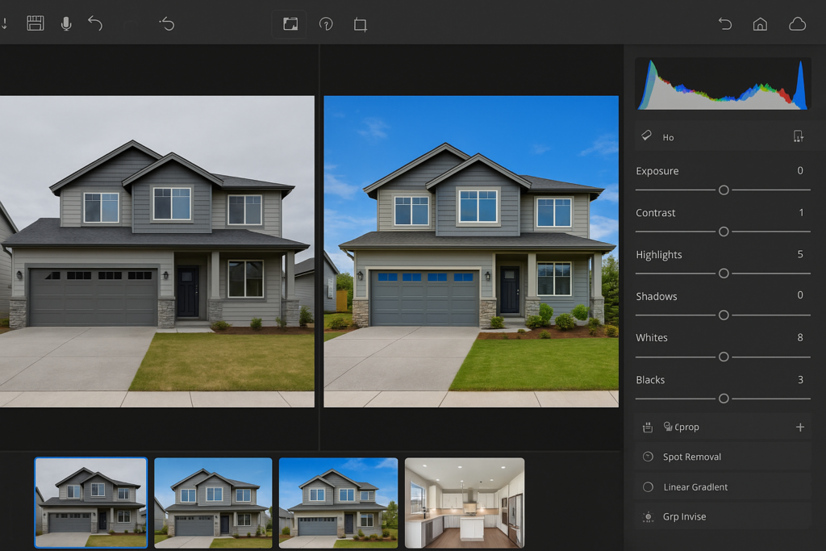Viewport: 826px width, 551px height.
Task: Select the kitchen interior thumbnail
Action: click(x=465, y=502)
